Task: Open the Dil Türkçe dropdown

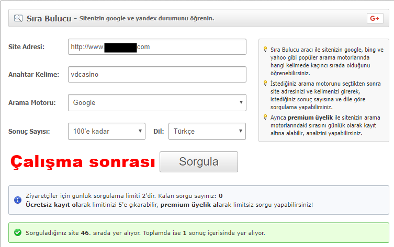Action: [207, 131]
